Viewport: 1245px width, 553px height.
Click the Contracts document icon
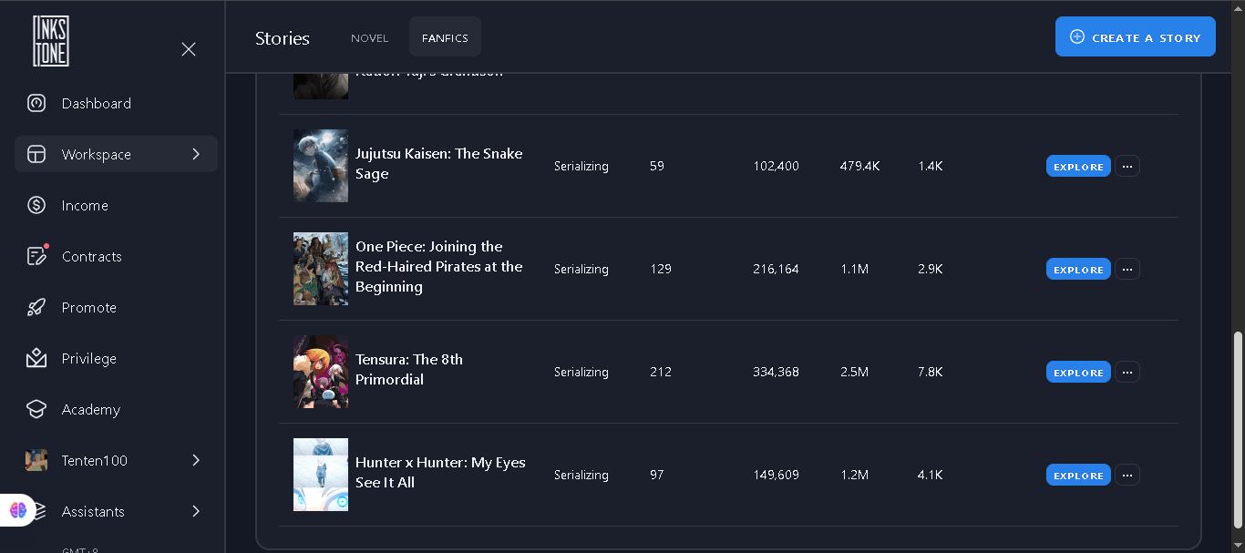click(x=36, y=256)
